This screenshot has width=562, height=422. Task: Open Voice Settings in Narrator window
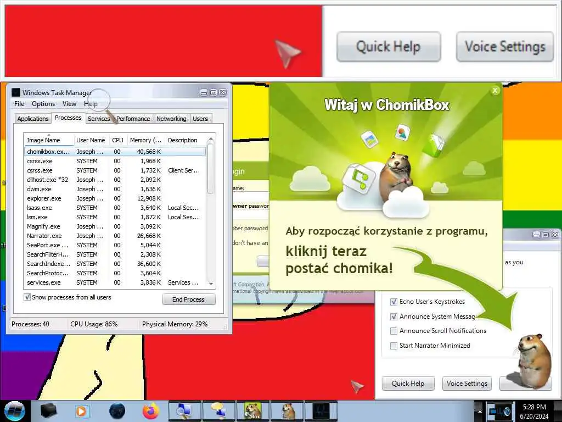tap(467, 384)
